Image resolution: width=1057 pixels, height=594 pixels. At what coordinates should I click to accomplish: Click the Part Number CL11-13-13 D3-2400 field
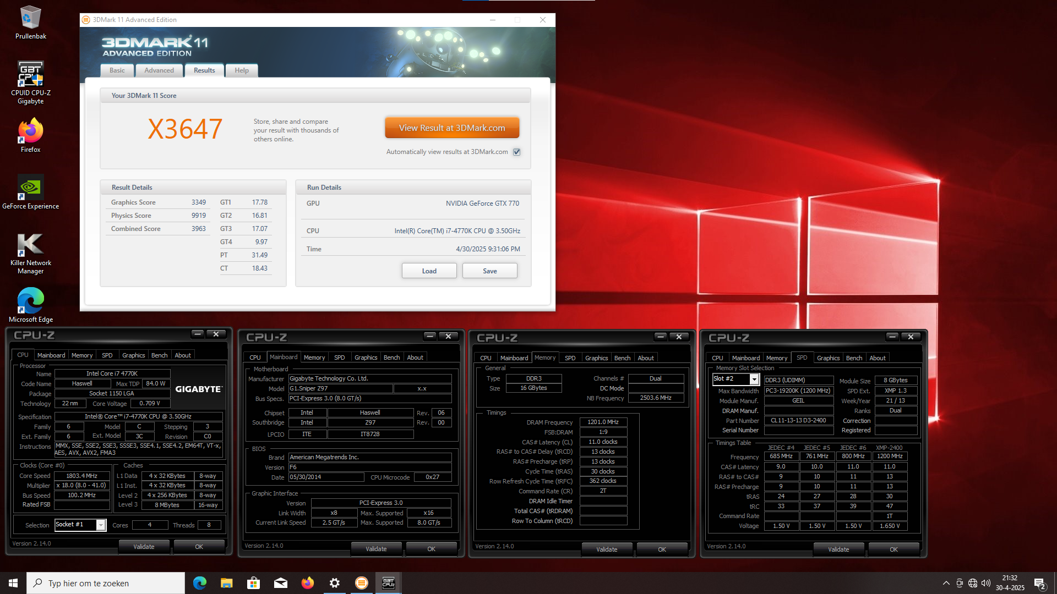tap(798, 421)
